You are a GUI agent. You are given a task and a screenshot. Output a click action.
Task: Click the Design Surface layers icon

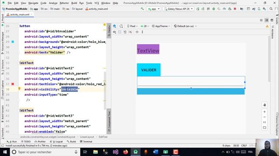115,26
